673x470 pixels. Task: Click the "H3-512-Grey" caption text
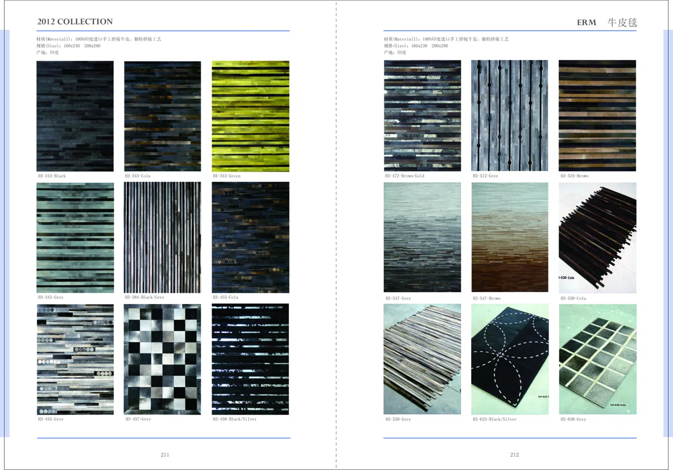point(486,176)
